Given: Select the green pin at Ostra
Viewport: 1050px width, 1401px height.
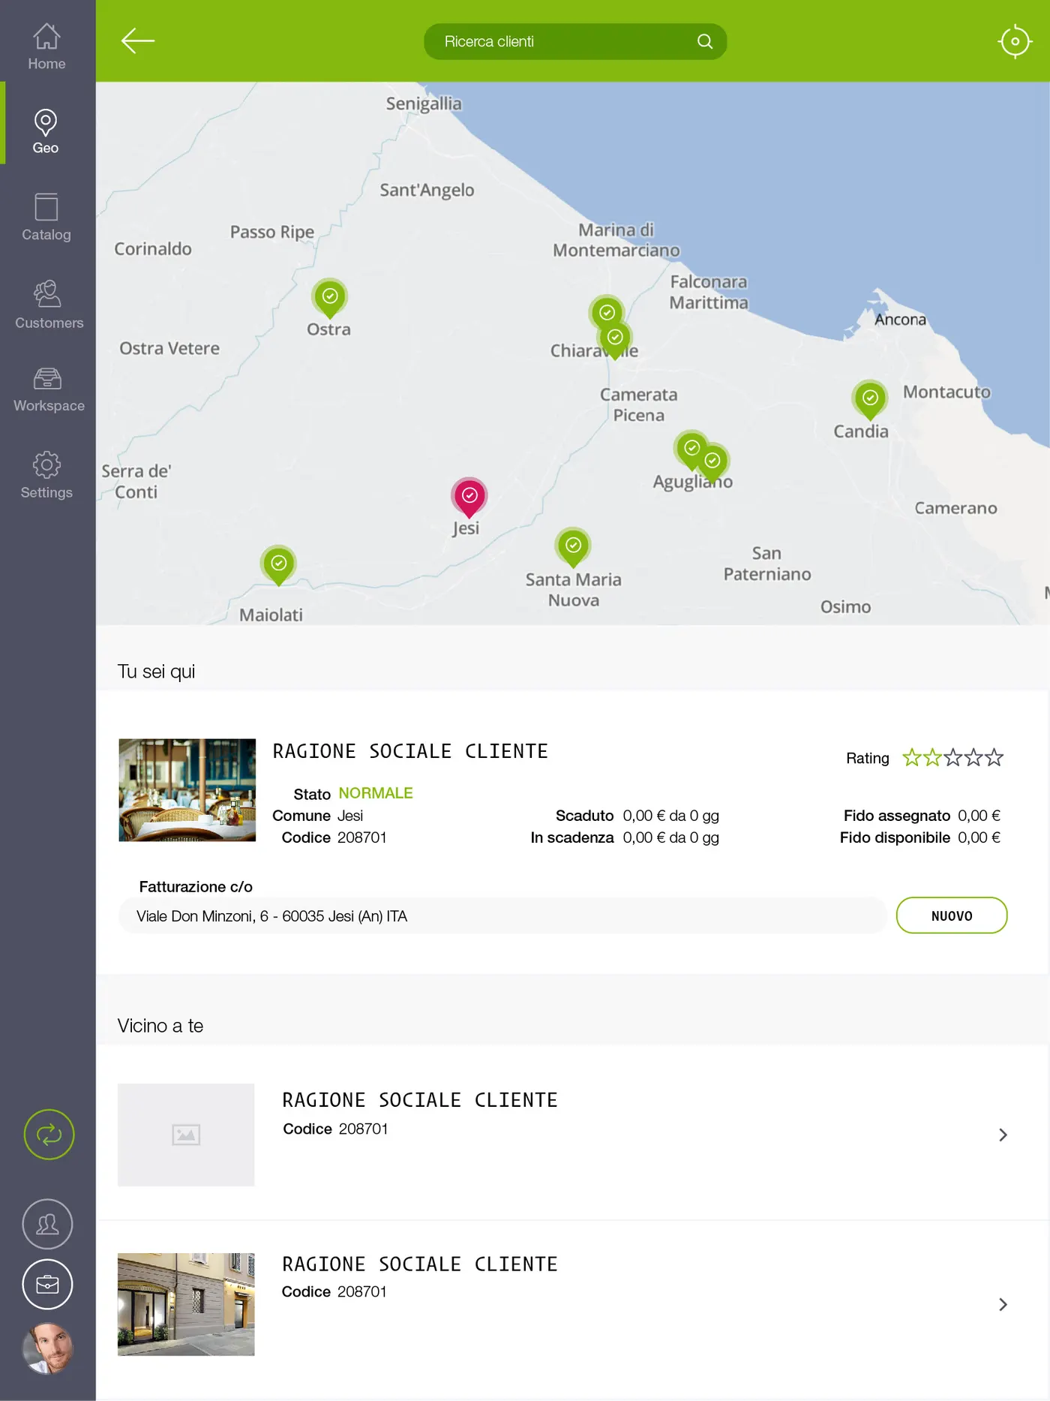Looking at the screenshot, I should click(x=329, y=298).
